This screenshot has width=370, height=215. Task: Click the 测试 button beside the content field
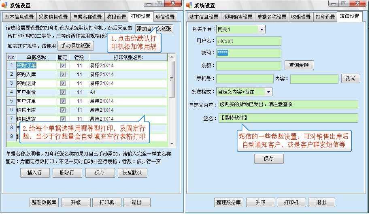click(x=351, y=79)
